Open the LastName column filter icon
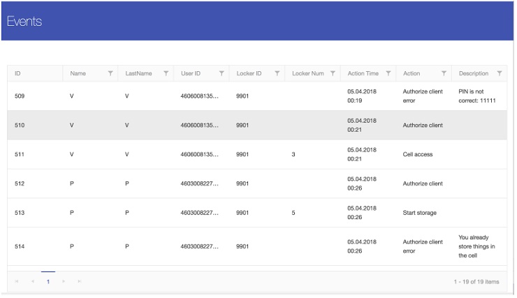517x298 pixels. (x=166, y=73)
